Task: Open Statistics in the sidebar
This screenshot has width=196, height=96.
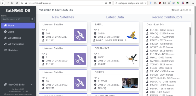Action: point(18,50)
